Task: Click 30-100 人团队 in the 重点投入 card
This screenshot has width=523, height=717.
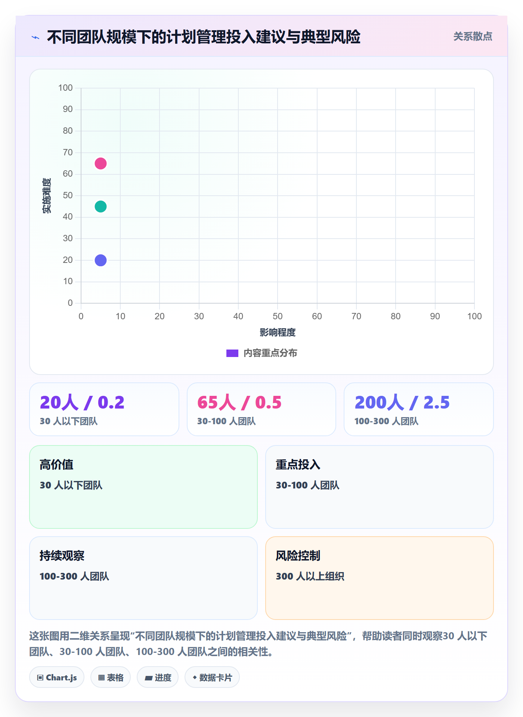Action: coord(307,485)
